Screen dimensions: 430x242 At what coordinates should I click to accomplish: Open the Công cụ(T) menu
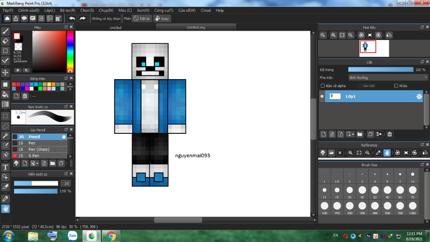point(164,11)
